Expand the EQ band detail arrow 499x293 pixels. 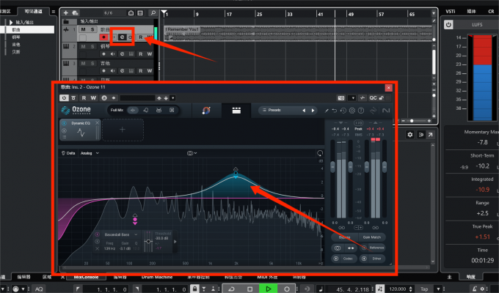[175, 242]
